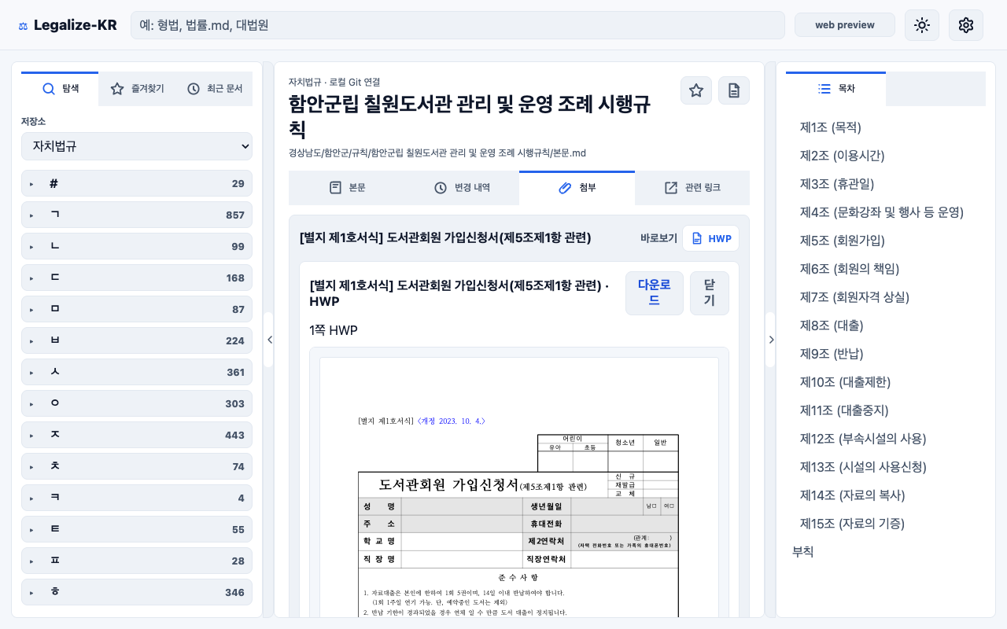Expand the ㄴ group with 99 items
The image size is (1007, 629).
[137, 246]
